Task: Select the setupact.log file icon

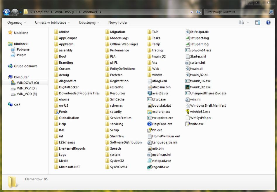Action: tap(187, 38)
